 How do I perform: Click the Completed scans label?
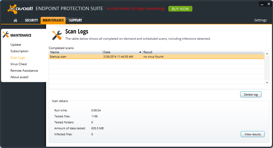pyautogui.click(x=61, y=48)
